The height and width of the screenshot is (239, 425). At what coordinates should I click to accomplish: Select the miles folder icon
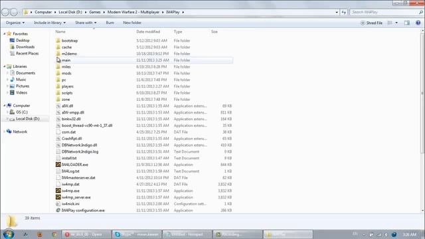click(x=58, y=66)
